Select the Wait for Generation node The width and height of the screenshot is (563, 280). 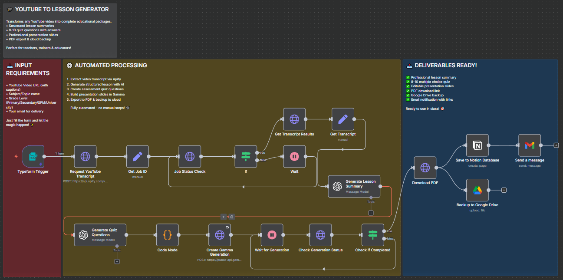point(272,235)
